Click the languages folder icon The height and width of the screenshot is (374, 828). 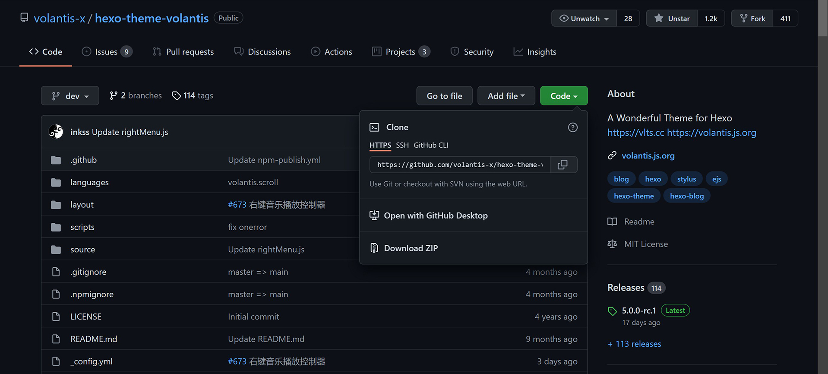coord(56,182)
